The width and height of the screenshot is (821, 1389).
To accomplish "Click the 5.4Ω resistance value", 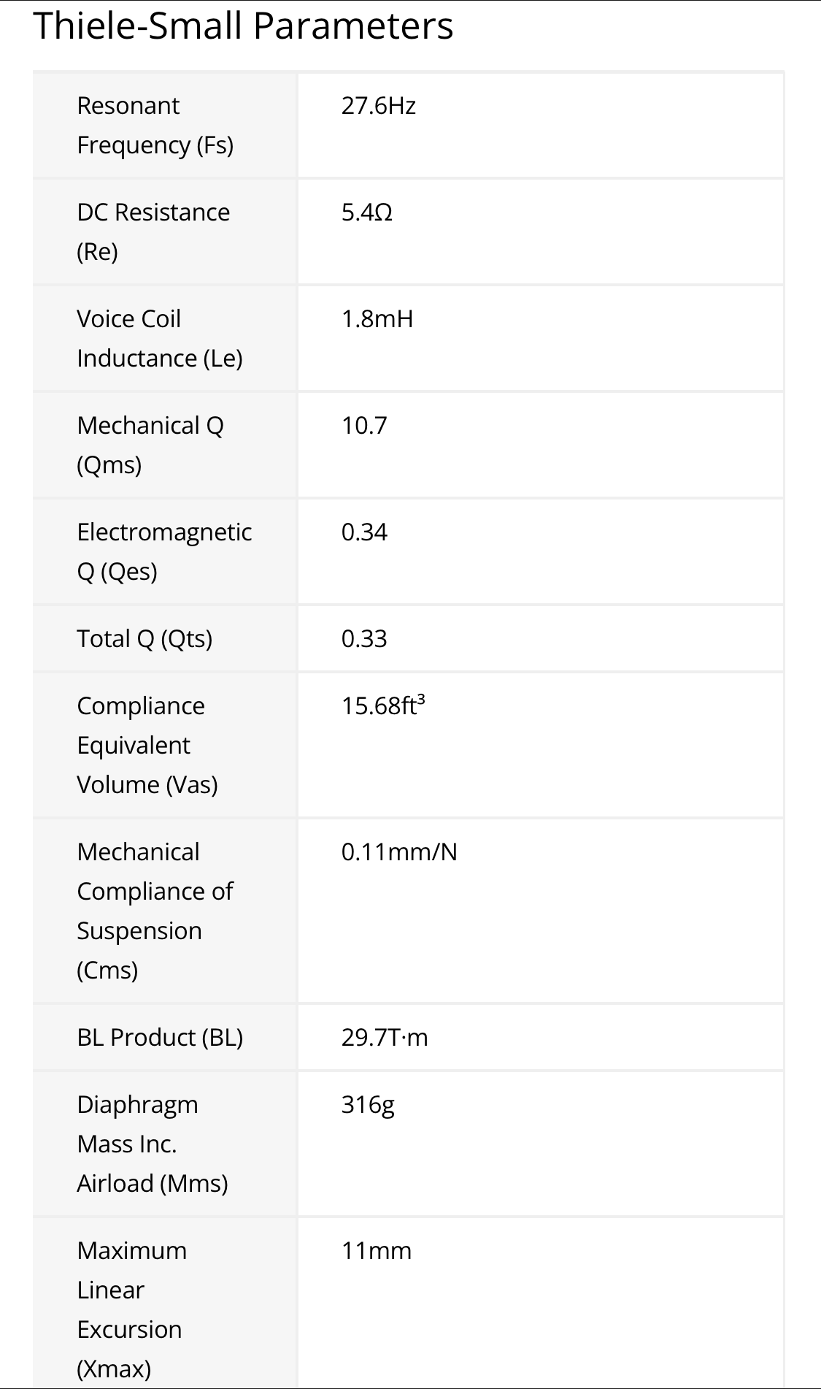I will 367,213.
